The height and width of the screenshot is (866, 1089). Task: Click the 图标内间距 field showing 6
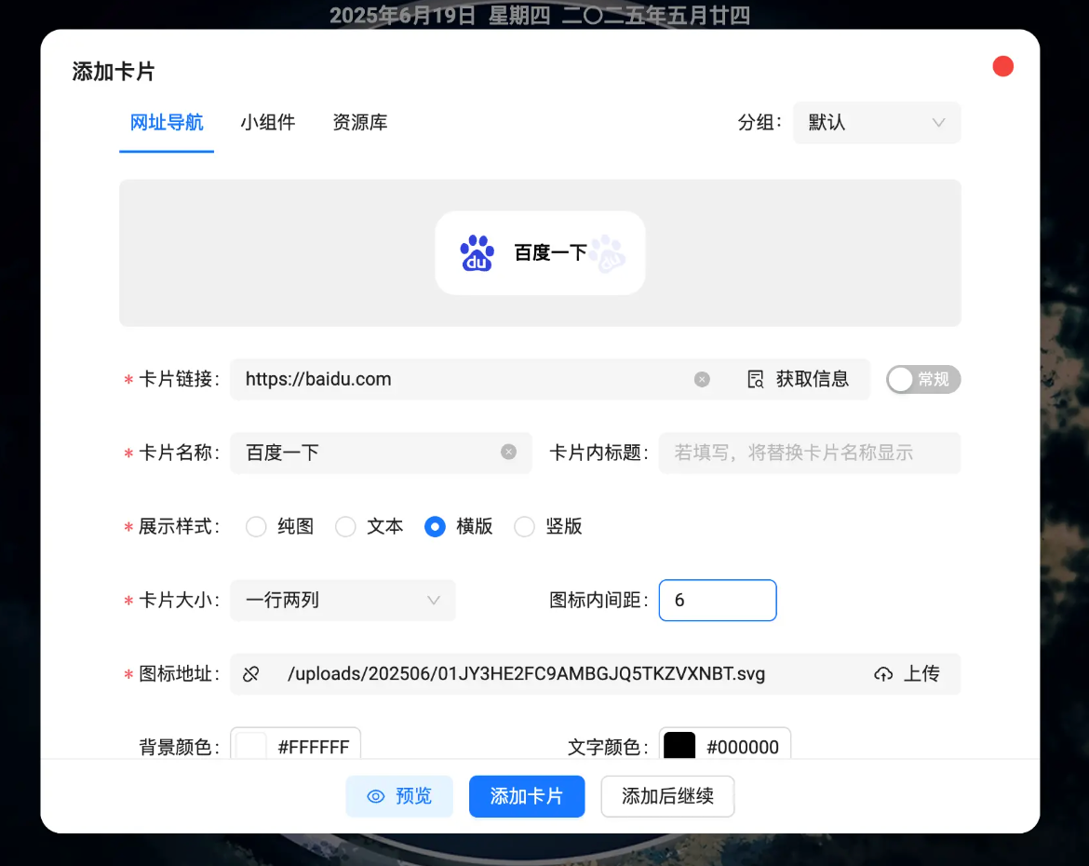point(718,600)
